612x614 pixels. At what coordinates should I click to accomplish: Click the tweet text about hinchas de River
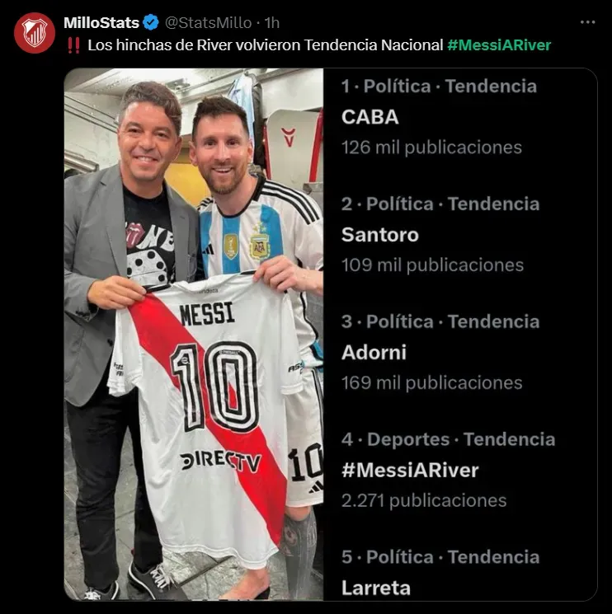point(266,45)
